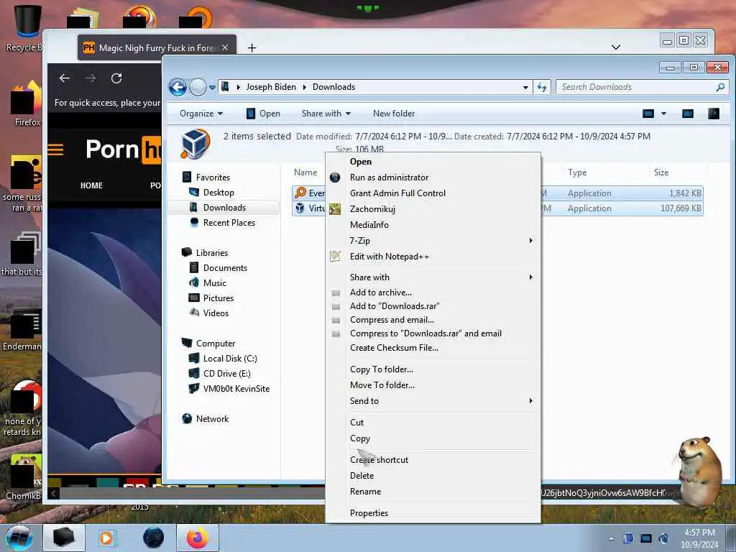The height and width of the screenshot is (552, 736).
Task: Open the Share with toolbar dropdown
Action: pyautogui.click(x=326, y=114)
